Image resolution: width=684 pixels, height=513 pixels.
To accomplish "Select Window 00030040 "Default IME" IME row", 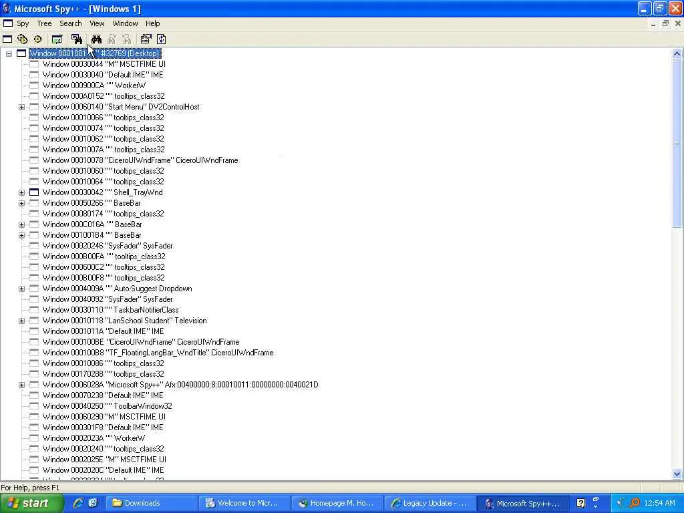I will (103, 75).
